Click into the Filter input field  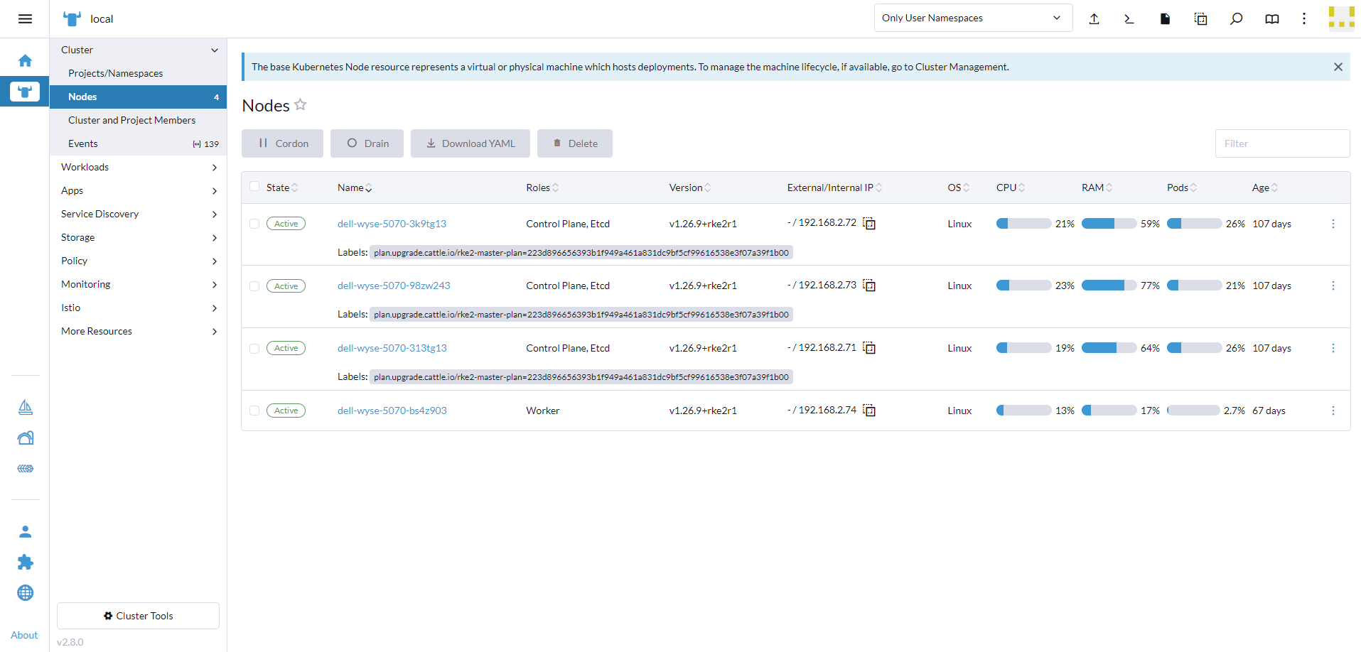click(1281, 143)
